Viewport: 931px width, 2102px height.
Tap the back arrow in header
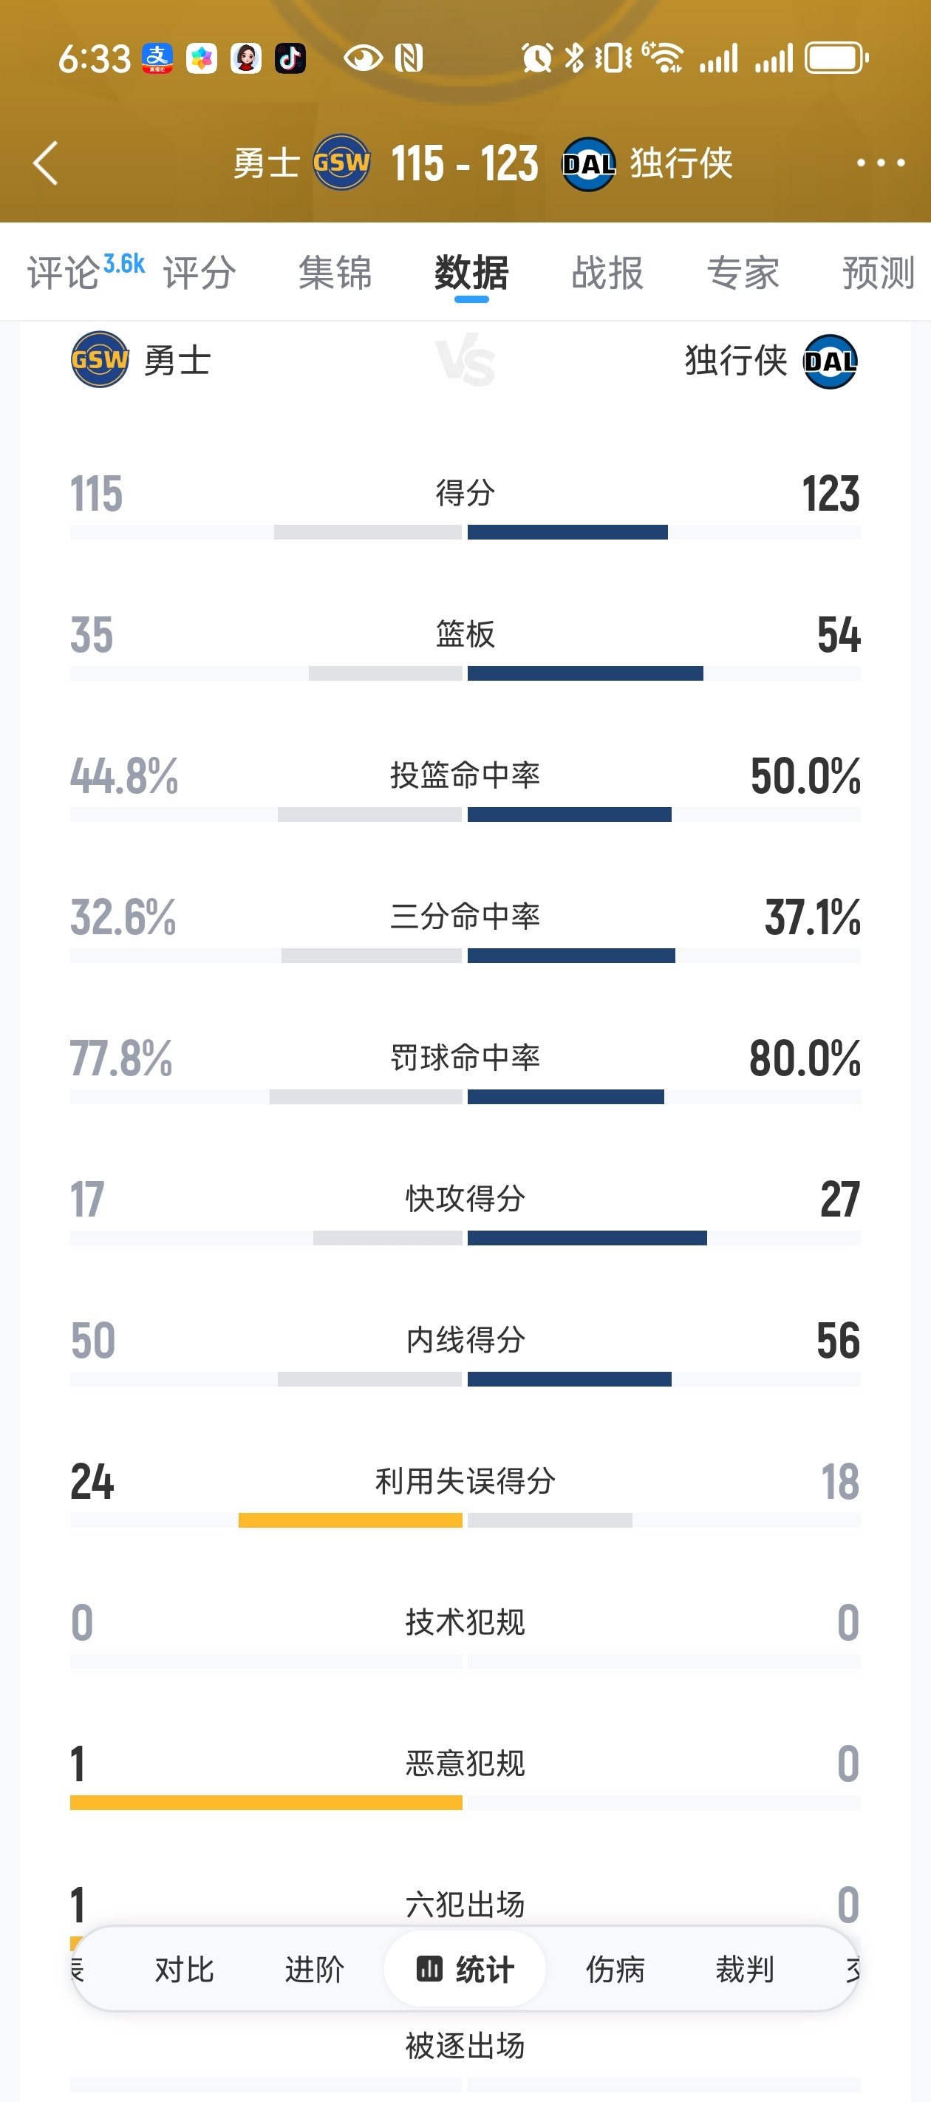(x=46, y=163)
